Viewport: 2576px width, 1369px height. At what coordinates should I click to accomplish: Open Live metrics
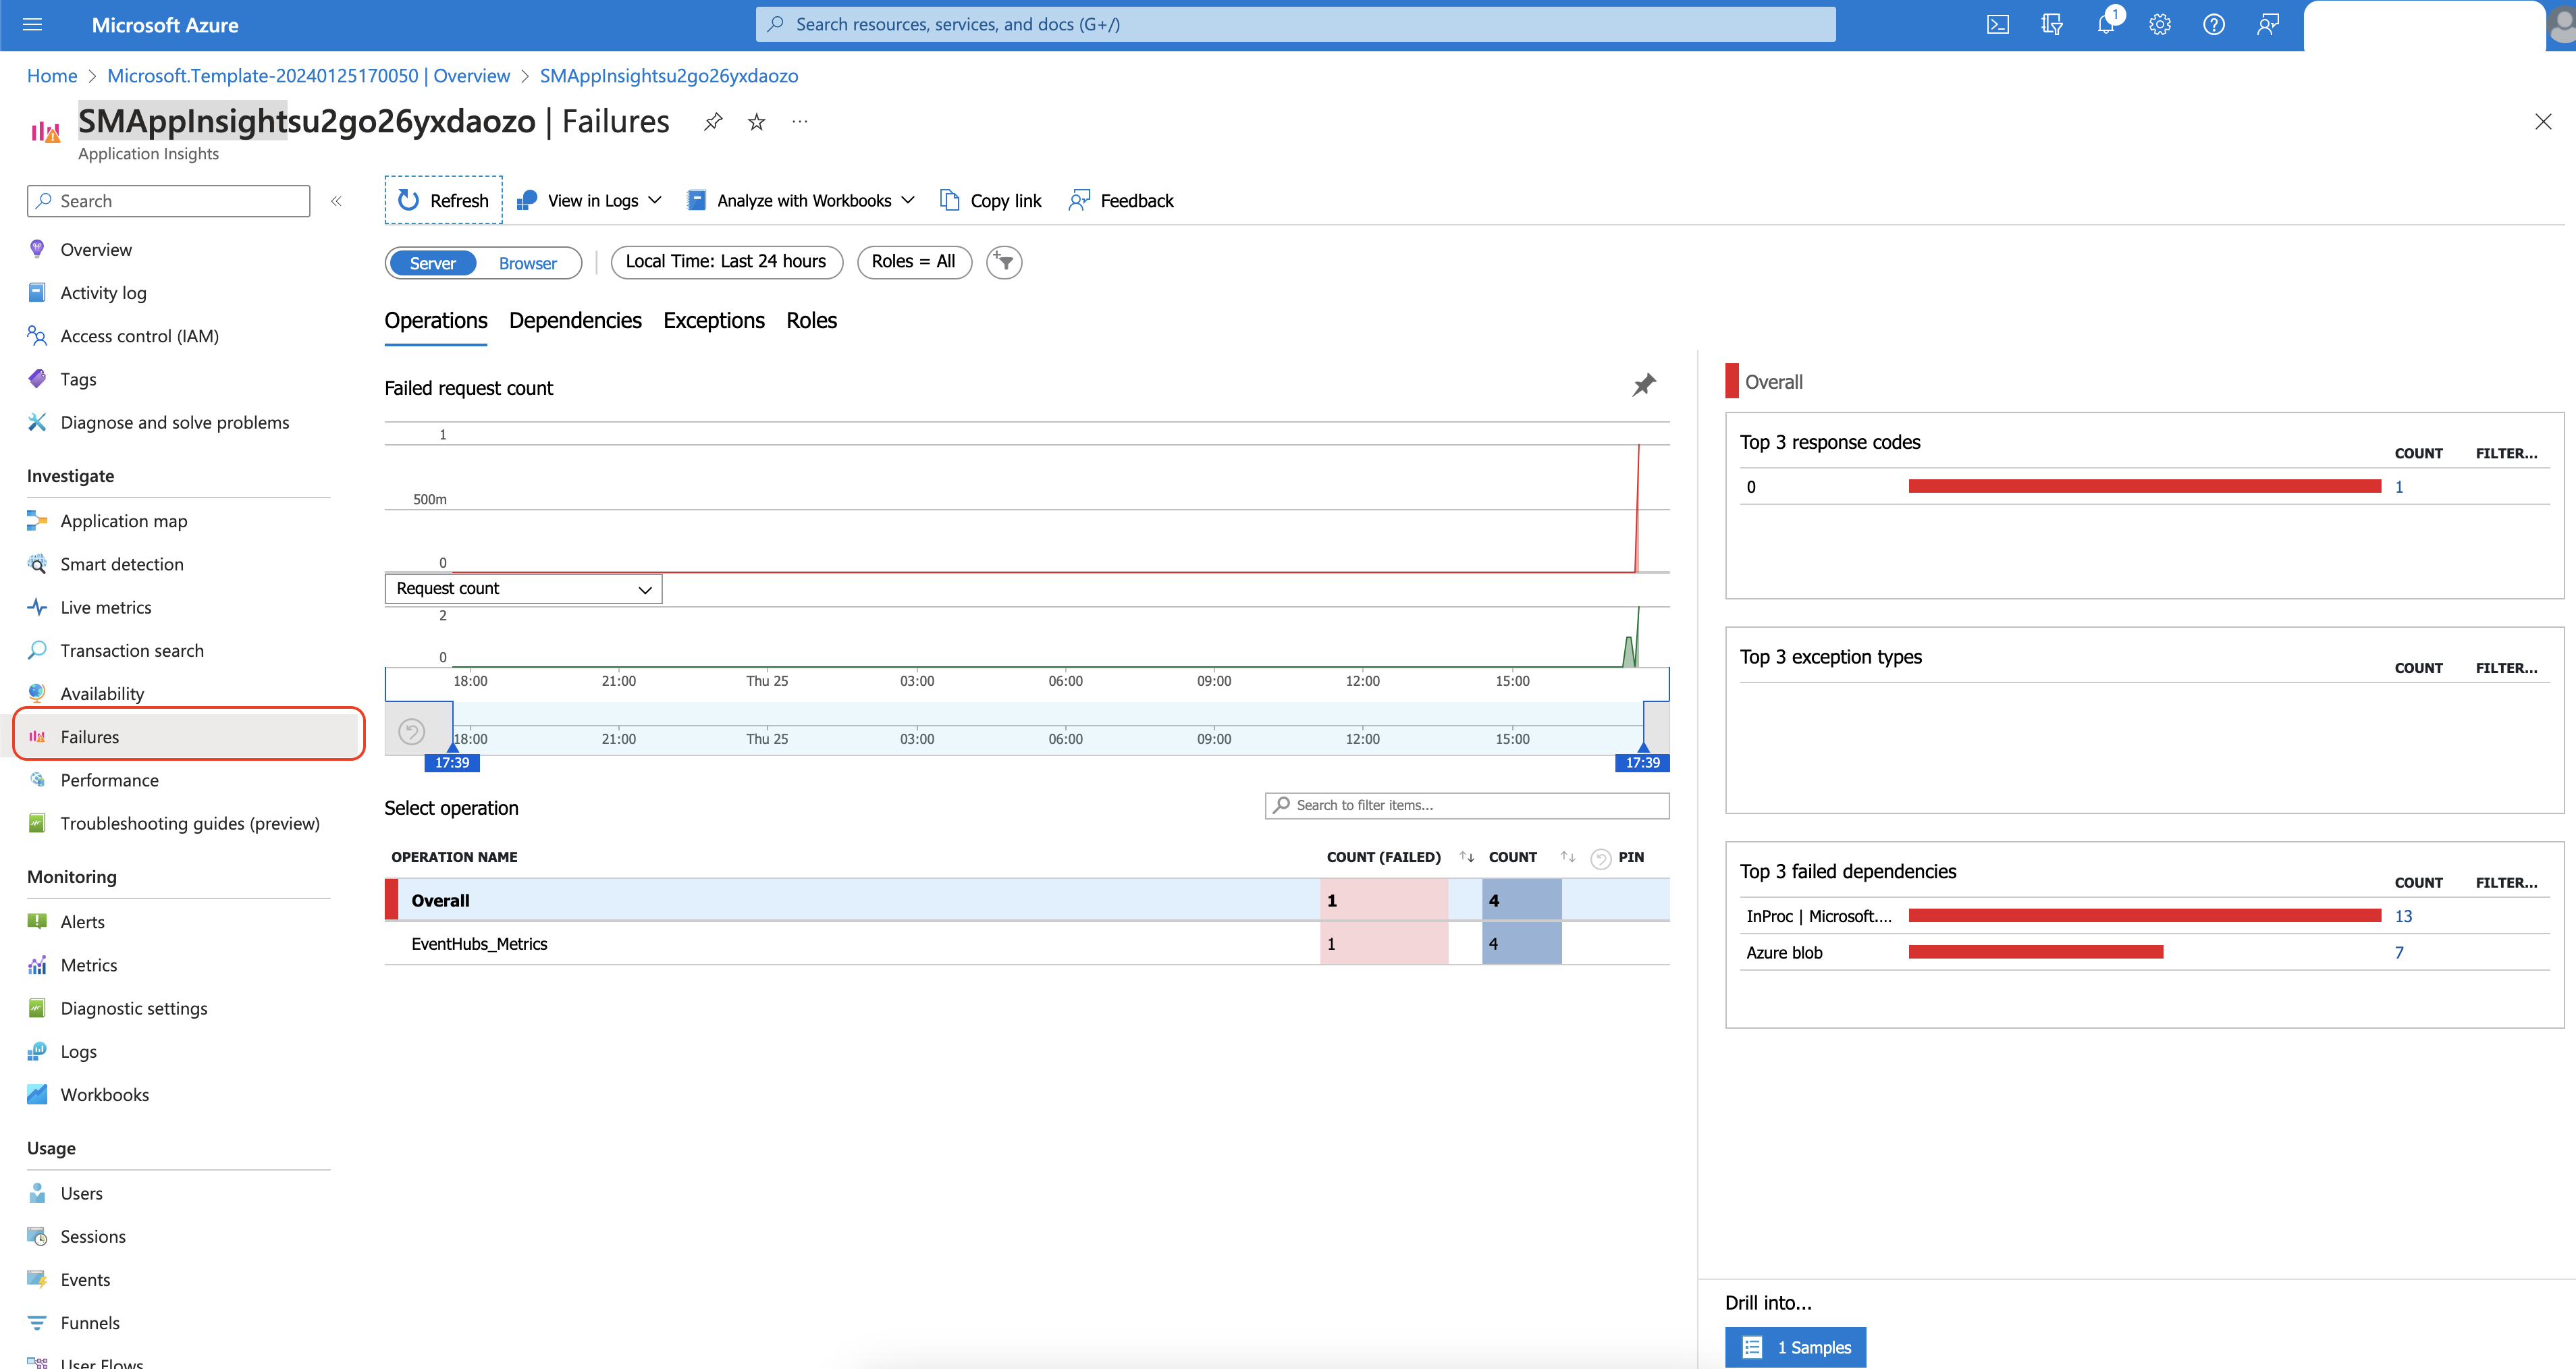(105, 606)
